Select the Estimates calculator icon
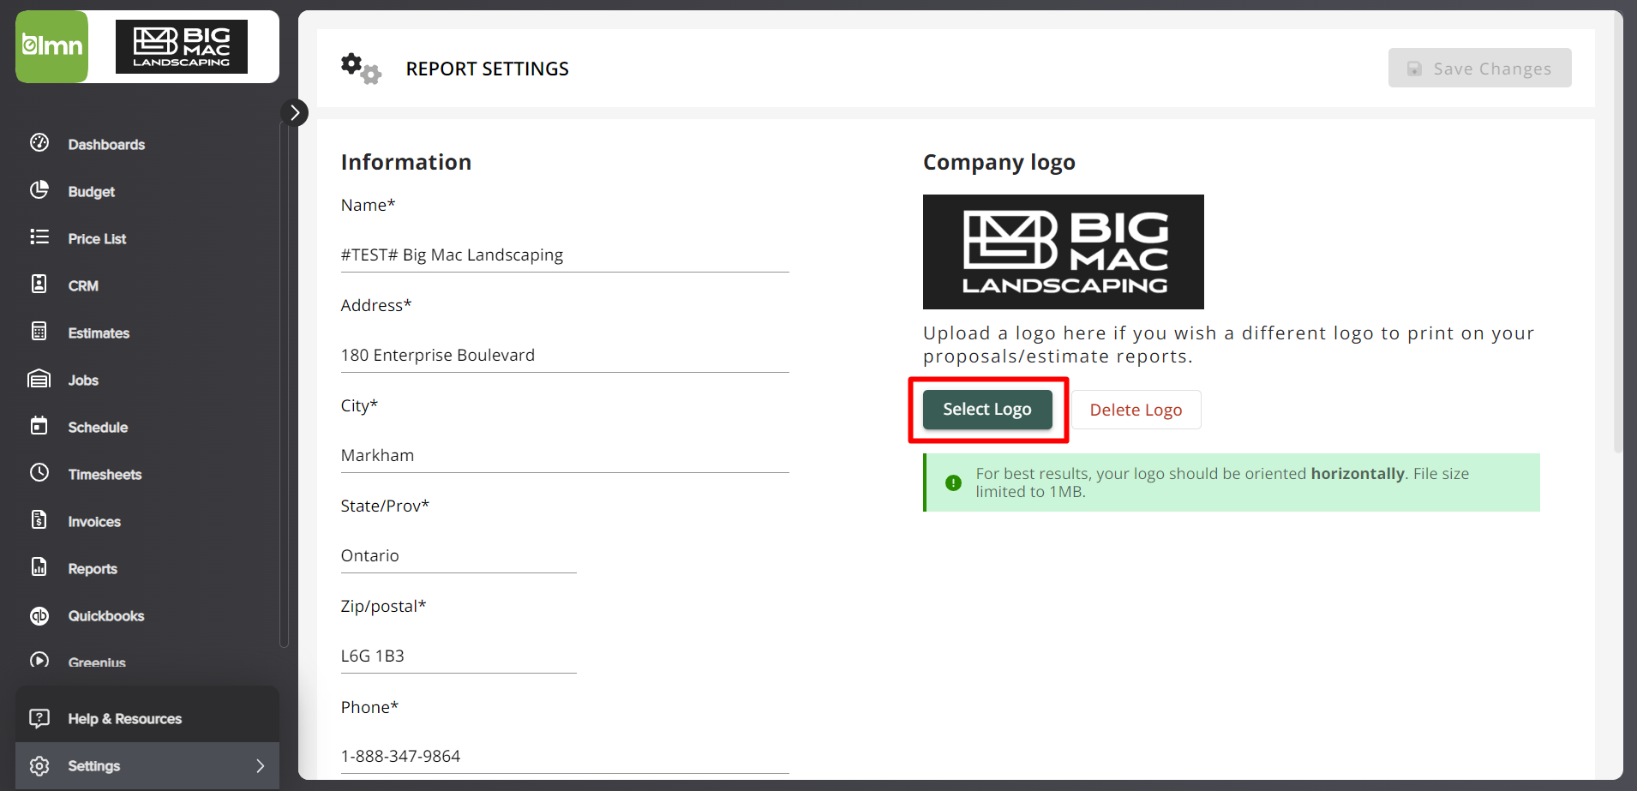This screenshot has height=791, width=1637. tap(39, 333)
